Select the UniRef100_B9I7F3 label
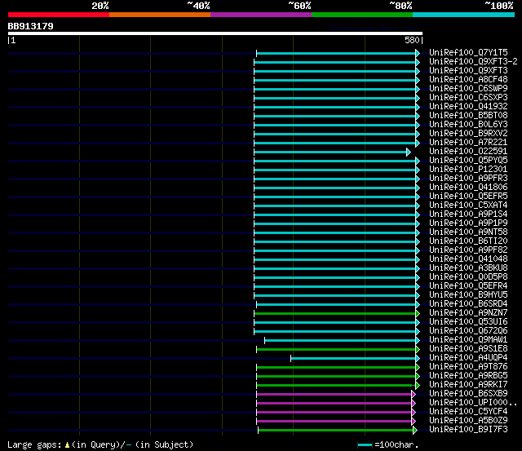 468,430
